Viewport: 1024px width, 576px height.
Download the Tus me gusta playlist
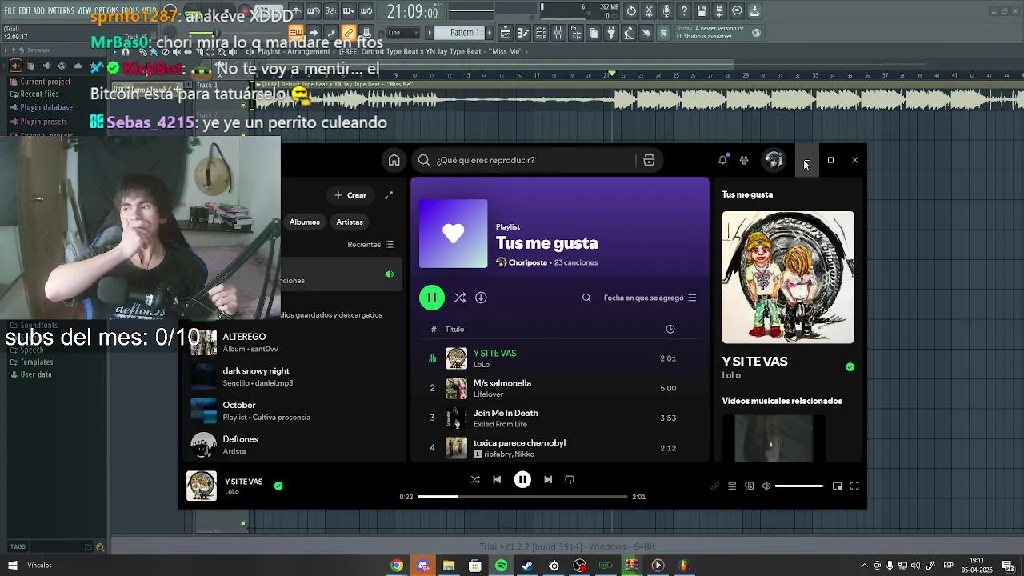pyautogui.click(x=481, y=298)
